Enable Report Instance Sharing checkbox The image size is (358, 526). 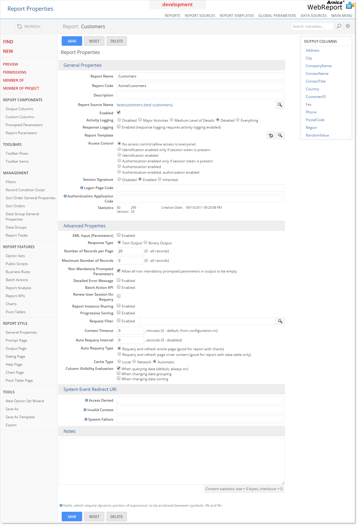click(119, 306)
